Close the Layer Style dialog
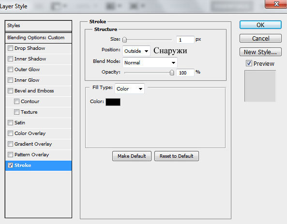This screenshot has height=224, width=287. (x=276, y=4)
